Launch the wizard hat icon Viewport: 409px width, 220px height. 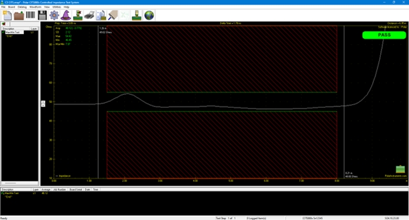65,15
